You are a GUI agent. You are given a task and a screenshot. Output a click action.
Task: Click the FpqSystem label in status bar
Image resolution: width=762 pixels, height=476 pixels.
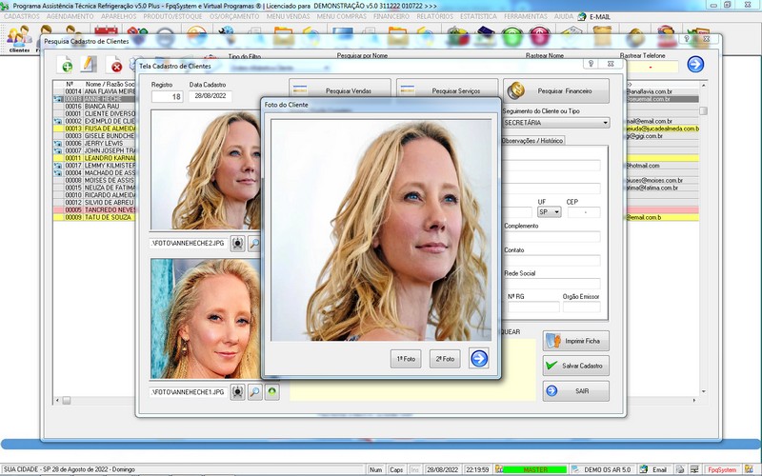pos(722,469)
